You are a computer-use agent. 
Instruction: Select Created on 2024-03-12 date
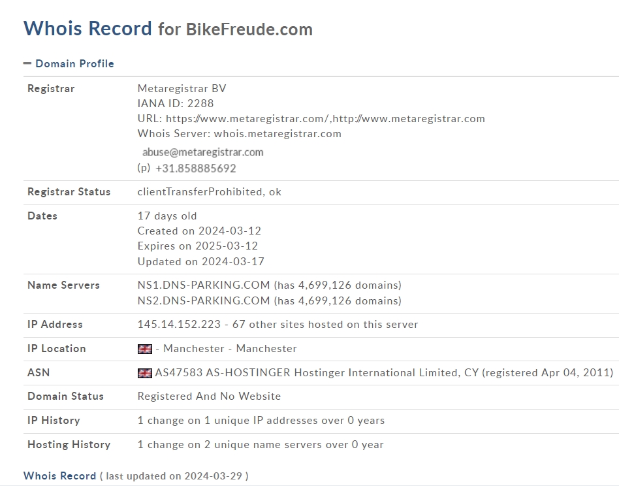click(x=199, y=231)
